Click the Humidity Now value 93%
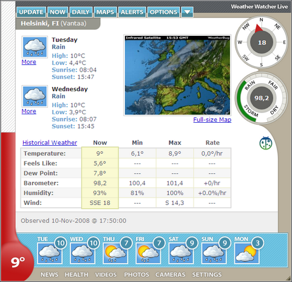292x282 pixels. tap(100, 193)
